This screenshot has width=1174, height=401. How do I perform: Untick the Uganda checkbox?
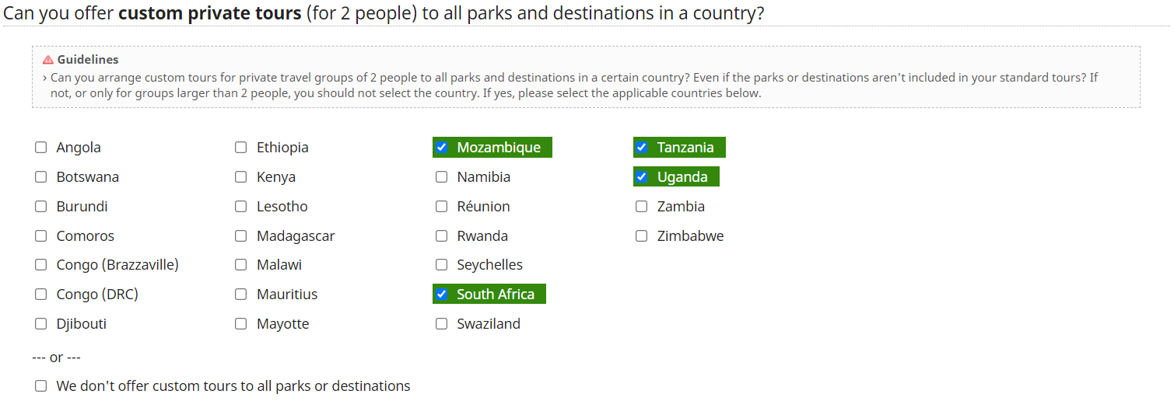(x=642, y=177)
